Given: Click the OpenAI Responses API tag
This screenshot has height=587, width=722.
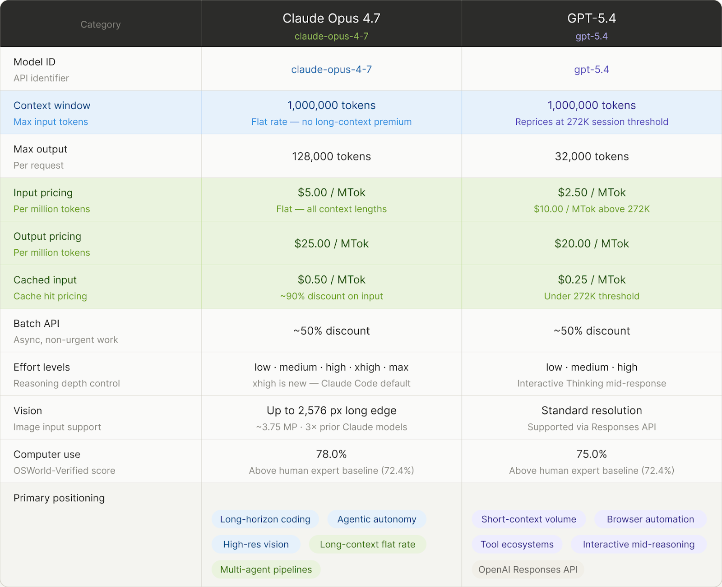Looking at the screenshot, I should (x=528, y=569).
